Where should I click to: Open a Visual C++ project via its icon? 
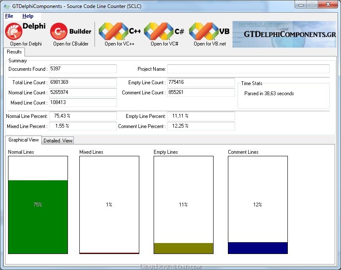(119, 31)
